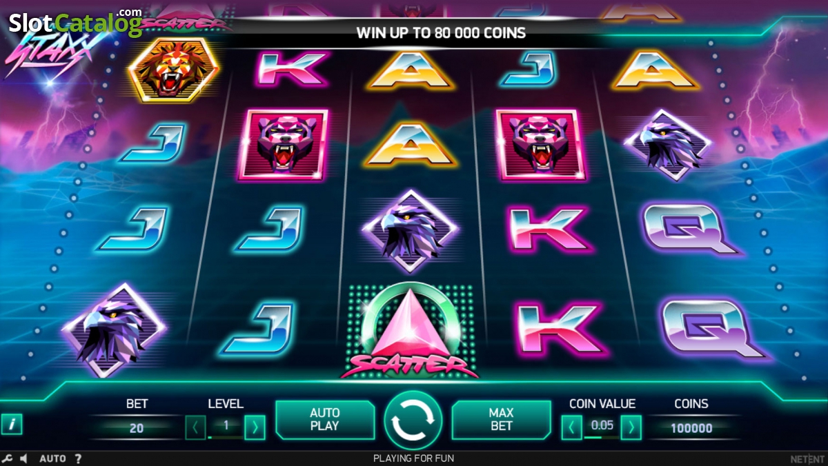Increase bet level with right arrow
The image size is (828, 466).
pyautogui.click(x=255, y=427)
